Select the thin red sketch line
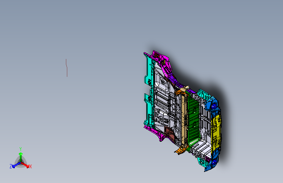The width and height of the screenshot is (283, 183). point(67,68)
